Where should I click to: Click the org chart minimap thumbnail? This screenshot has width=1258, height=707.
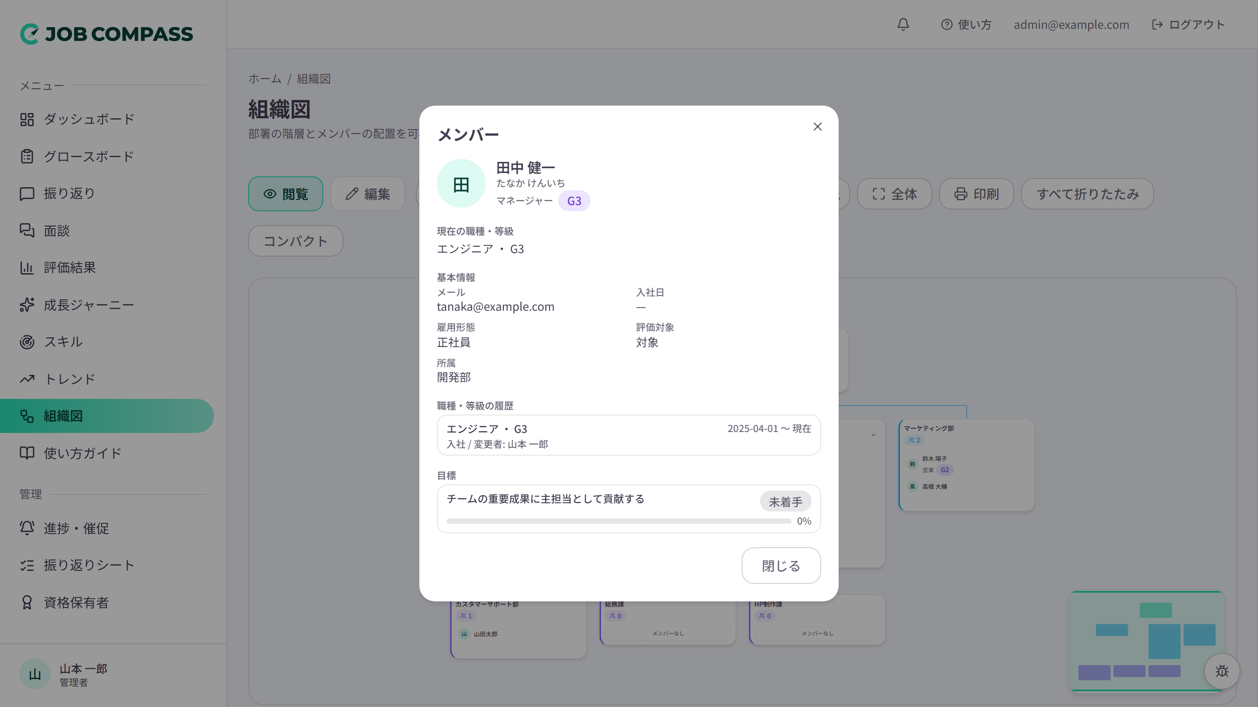click(x=1146, y=641)
